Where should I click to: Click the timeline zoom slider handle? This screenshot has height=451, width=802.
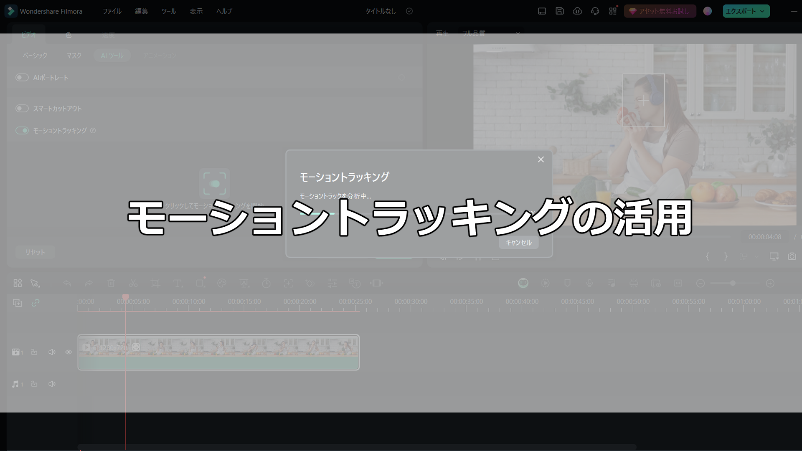(x=733, y=283)
